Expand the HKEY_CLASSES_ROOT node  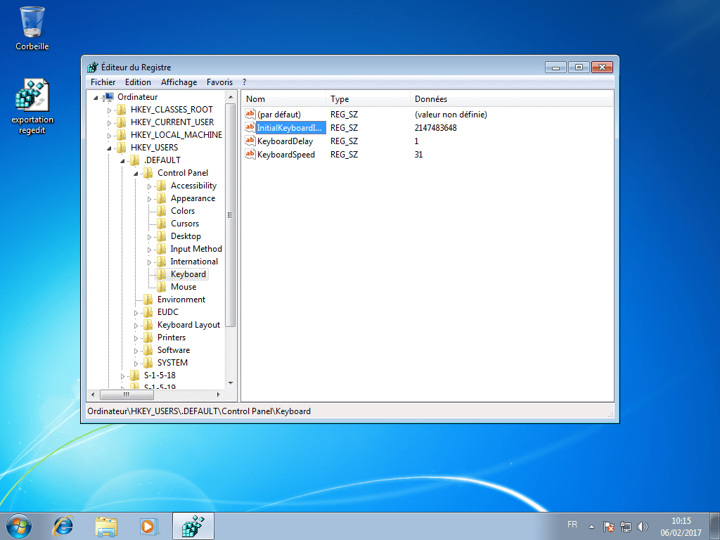point(111,109)
